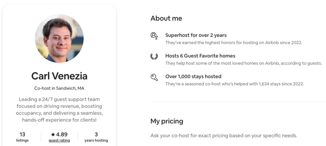Click the highest honors since 2022 description
This screenshot has height=146, width=326.
pos(233,43)
